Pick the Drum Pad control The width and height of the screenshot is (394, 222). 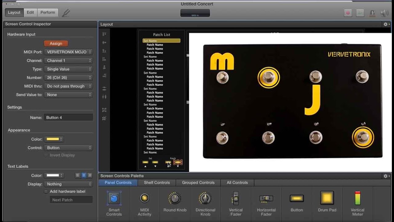(x=327, y=202)
